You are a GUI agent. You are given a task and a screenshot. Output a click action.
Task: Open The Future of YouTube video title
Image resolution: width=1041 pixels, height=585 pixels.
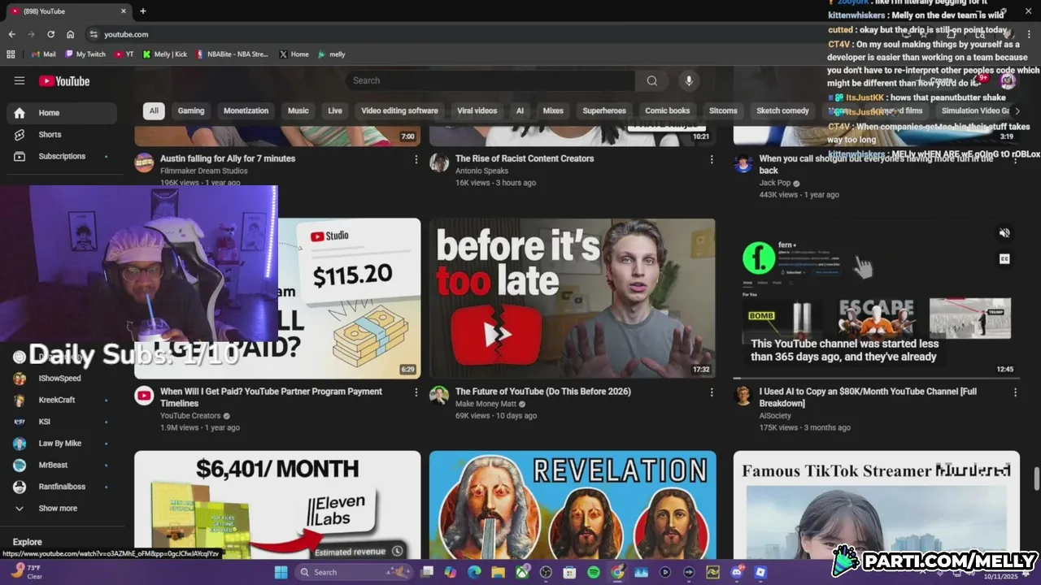tap(543, 392)
